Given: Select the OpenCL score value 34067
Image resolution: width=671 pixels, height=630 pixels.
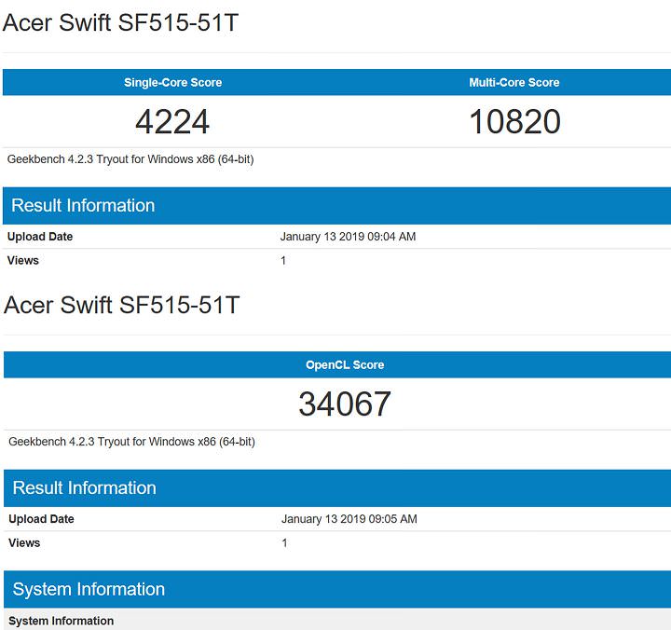Looking at the screenshot, I should pyautogui.click(x=344, y=404).
